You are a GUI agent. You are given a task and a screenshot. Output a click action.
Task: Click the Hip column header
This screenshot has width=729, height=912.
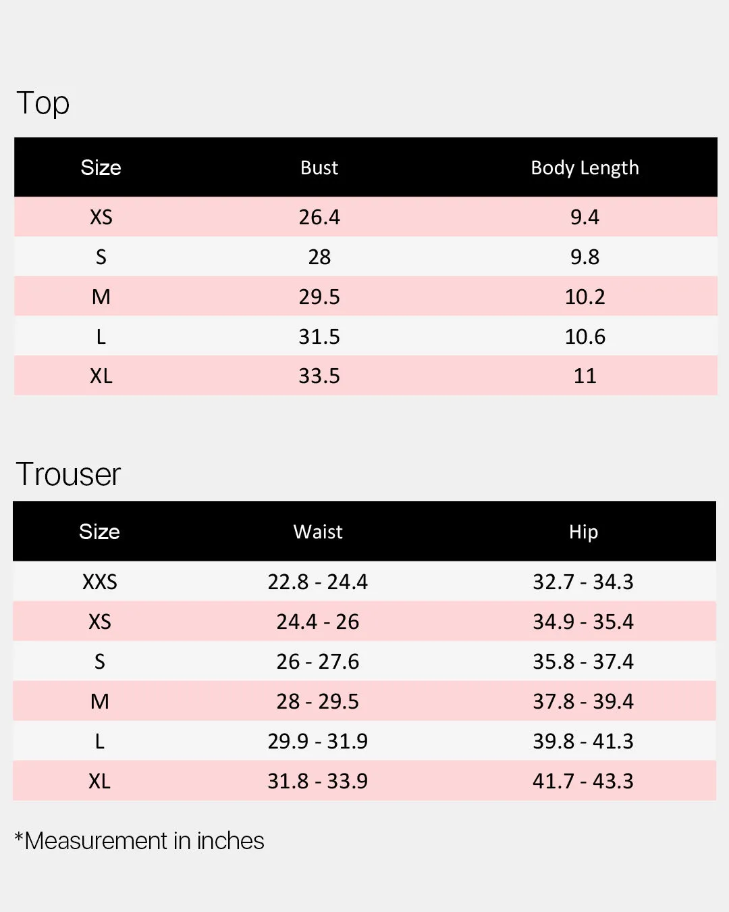pos(583,532)
